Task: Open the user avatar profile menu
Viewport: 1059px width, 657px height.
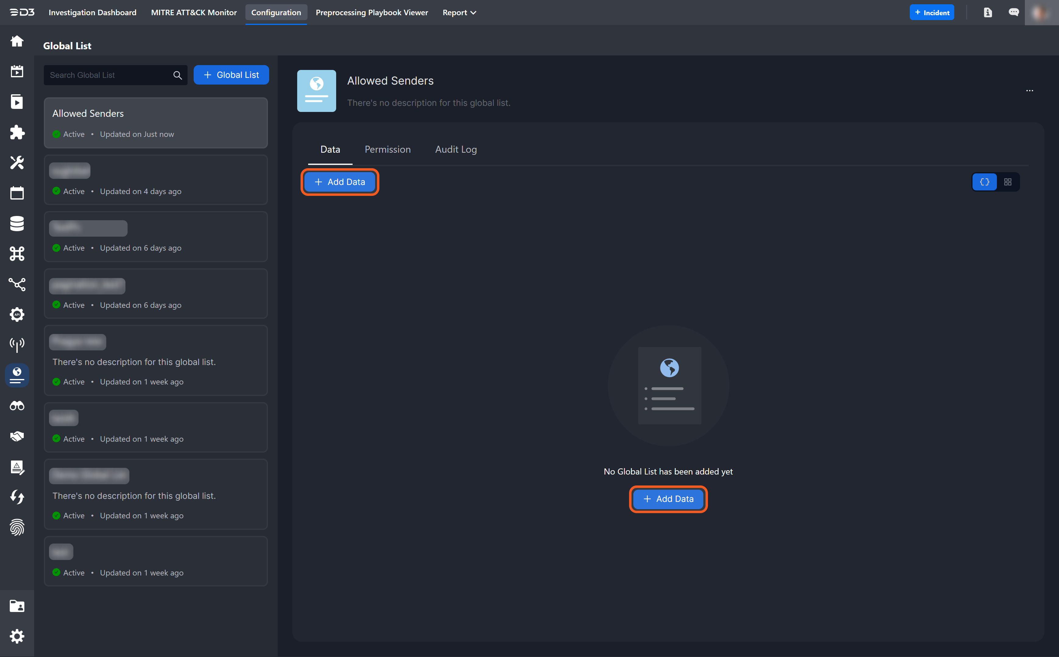Action: click(1041, 12)
